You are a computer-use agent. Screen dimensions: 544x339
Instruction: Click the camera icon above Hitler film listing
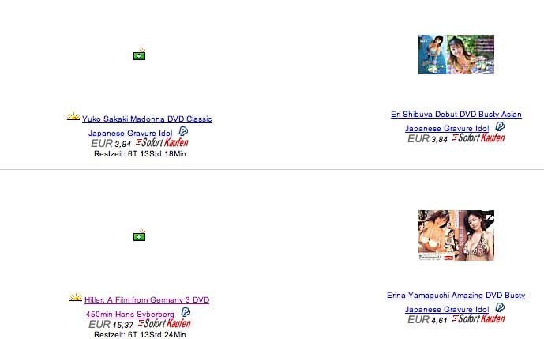140,235
